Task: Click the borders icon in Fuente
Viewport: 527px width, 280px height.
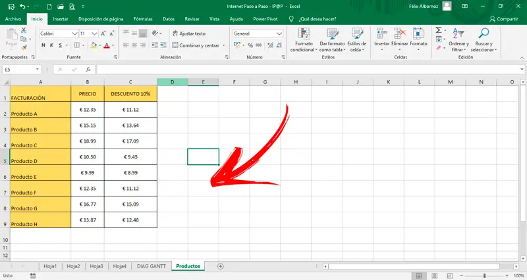Action: coord(77,45)
